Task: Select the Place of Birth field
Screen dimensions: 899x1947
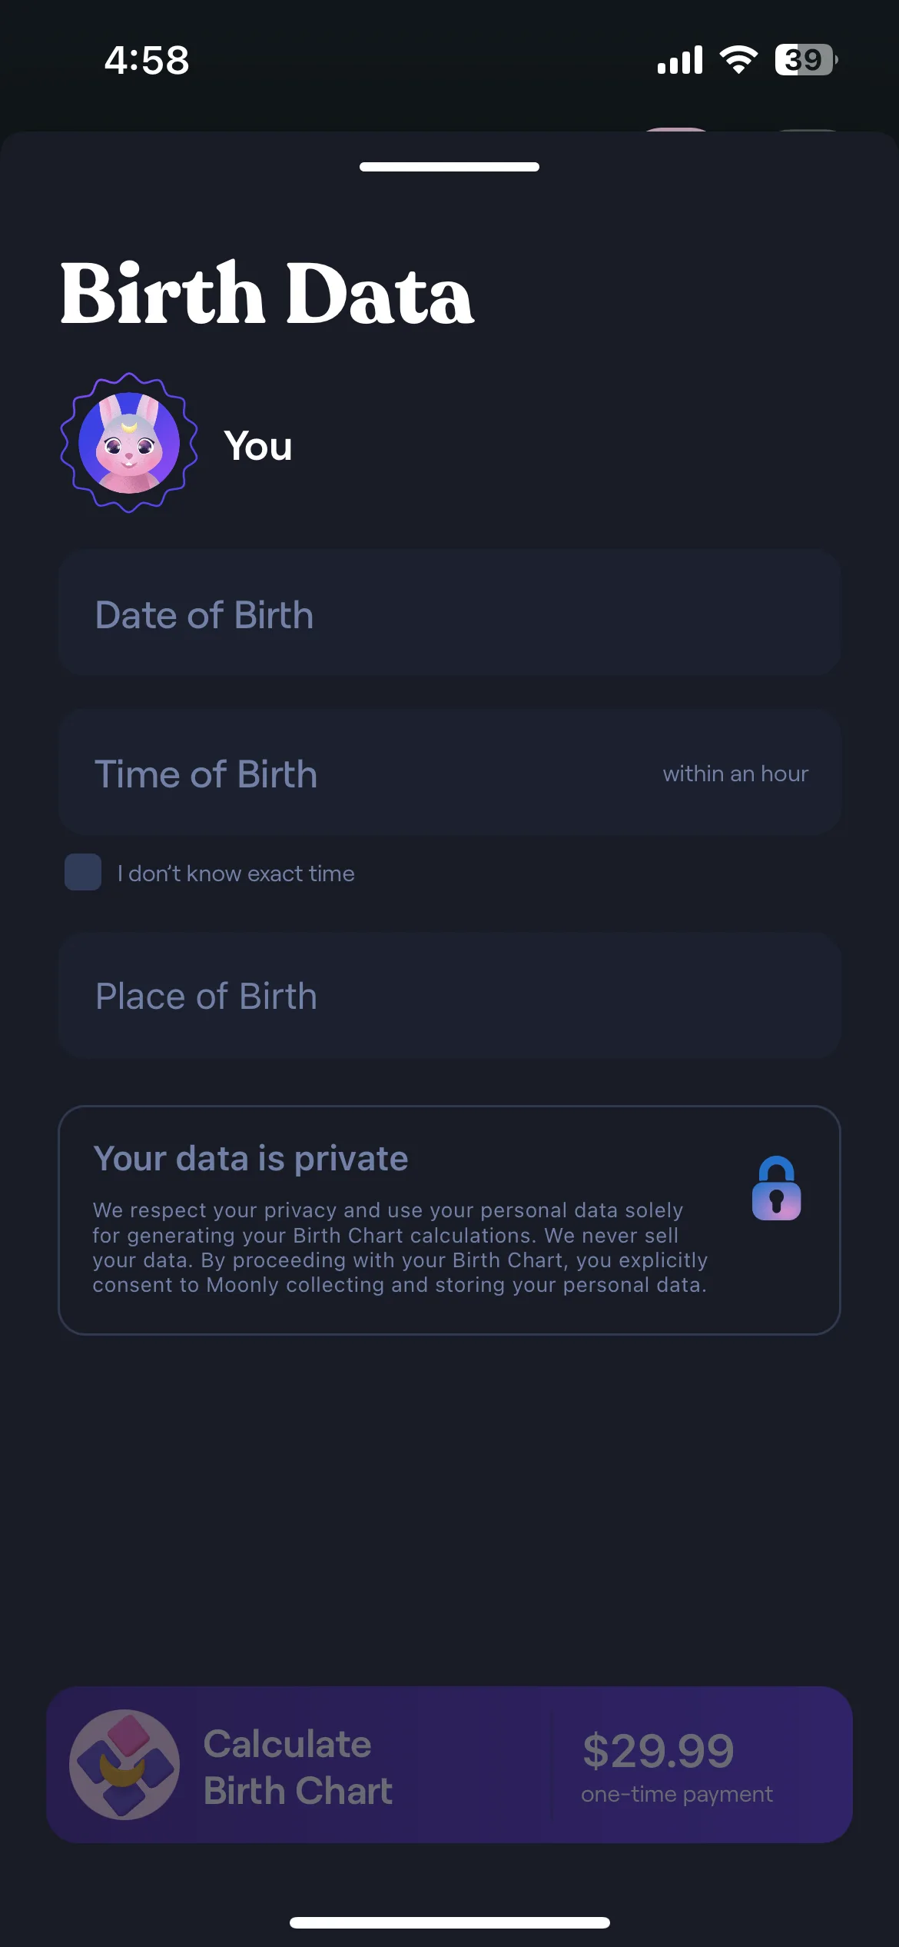Action: (449, 996)
